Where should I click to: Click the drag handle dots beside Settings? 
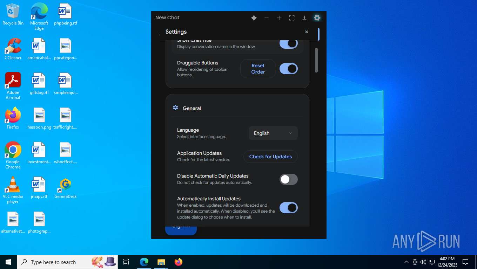click(x=160, y=34)
